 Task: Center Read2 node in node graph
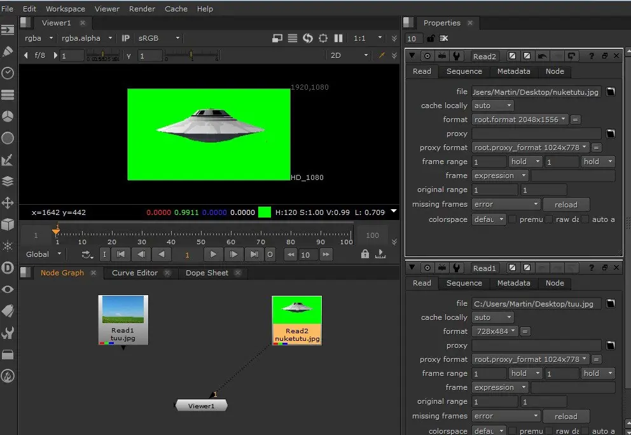click(427, 56)
